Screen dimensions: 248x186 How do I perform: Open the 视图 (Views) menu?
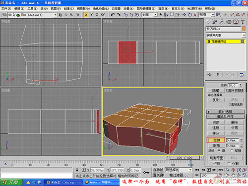(56, 8)
